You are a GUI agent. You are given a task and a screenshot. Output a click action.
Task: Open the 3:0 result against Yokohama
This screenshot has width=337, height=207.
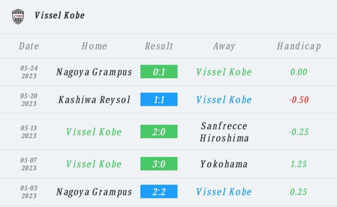click(159, 164)
